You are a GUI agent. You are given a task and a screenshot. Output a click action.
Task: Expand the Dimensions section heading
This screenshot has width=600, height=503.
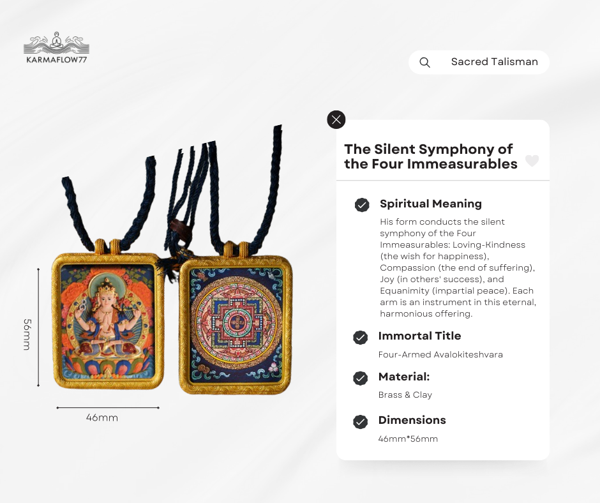(412, 420)
